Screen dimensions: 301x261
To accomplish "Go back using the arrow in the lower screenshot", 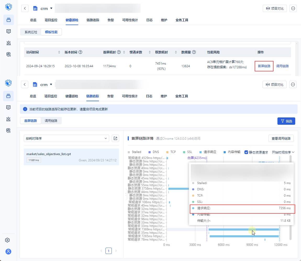I will coord(25,84).
